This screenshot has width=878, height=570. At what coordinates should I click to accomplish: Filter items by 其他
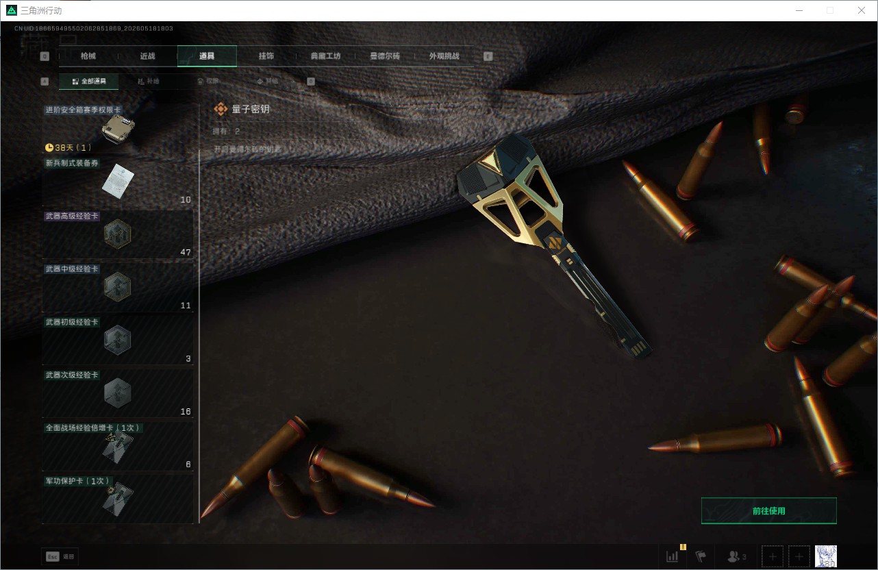tap(266, 82)
